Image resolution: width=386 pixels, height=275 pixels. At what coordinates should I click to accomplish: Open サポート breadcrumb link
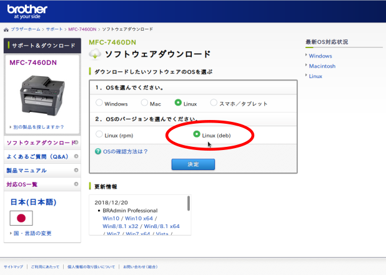tap(54, 29)
